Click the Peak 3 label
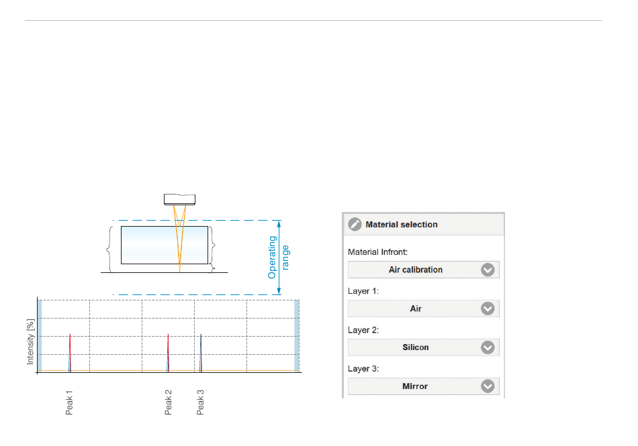638x446 pixels. (200, 402)
